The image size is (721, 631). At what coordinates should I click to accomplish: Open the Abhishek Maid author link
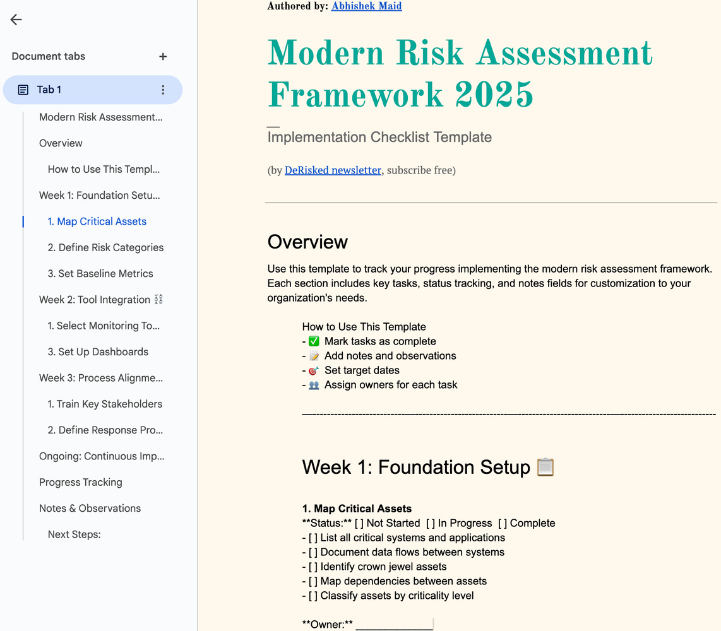click(366, 6)
